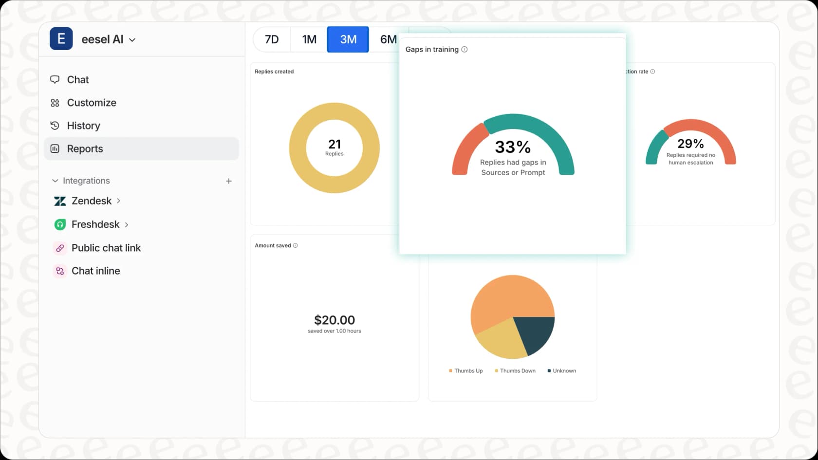The image size is (818, 460).
Task: Select the 6M time range
Action: (388, 39)
